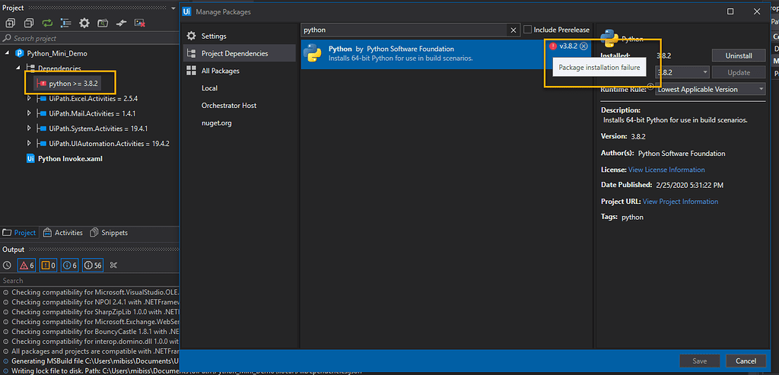Clear the python search text with X

click(514, 30)
